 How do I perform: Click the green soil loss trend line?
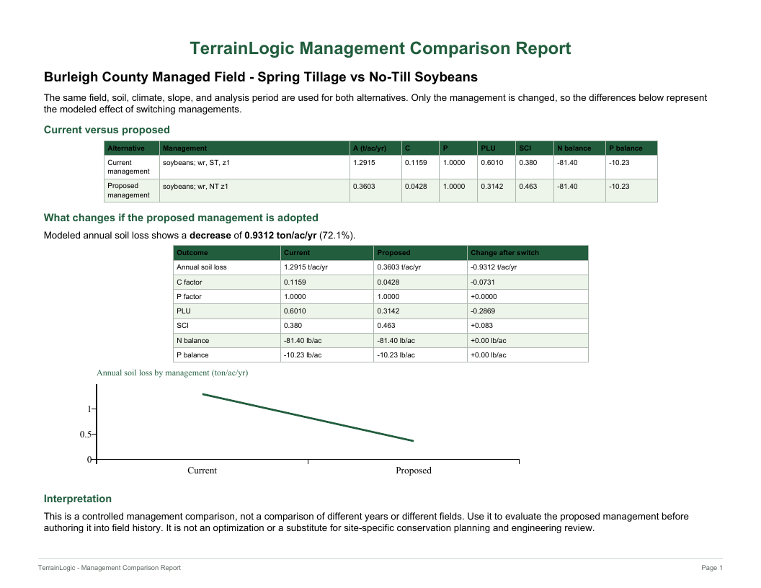point(308,417)
